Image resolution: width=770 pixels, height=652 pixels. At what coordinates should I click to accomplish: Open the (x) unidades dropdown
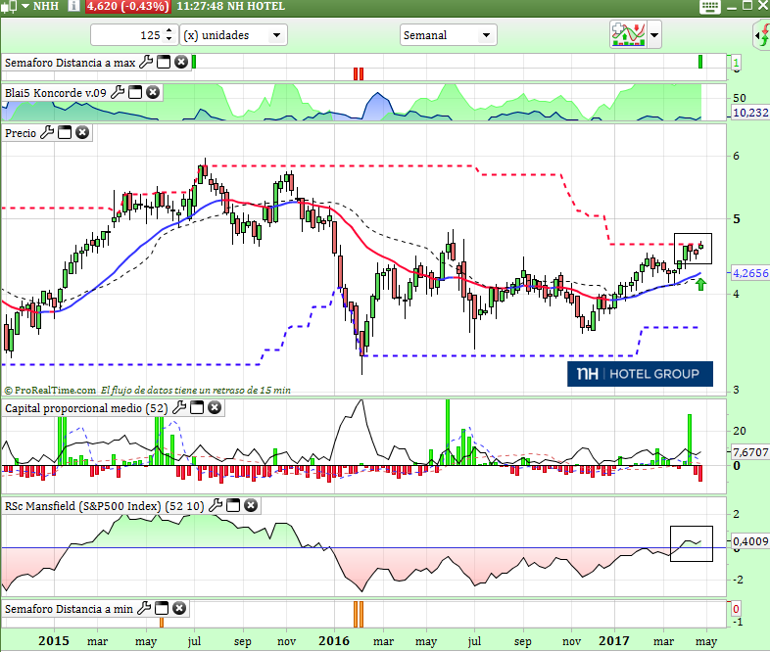[x=233, y=35]
